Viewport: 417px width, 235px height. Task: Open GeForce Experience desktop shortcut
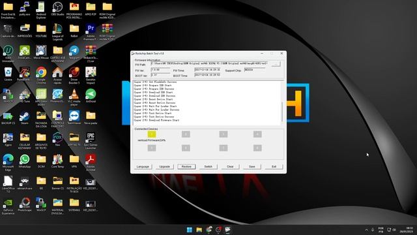(8, 206)
